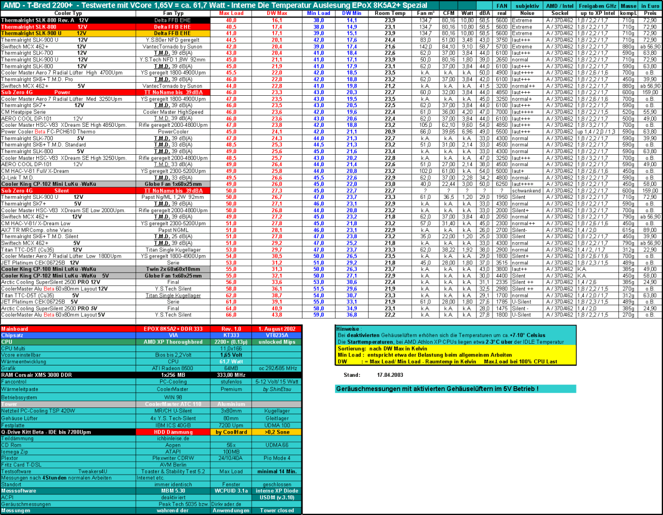Image resolution: width=663 pixels, height=515 pixels.
Task: Select 'Power Cooler Beta FC-PCH610 Thermo' cell
Action: [x=68, y=131]
